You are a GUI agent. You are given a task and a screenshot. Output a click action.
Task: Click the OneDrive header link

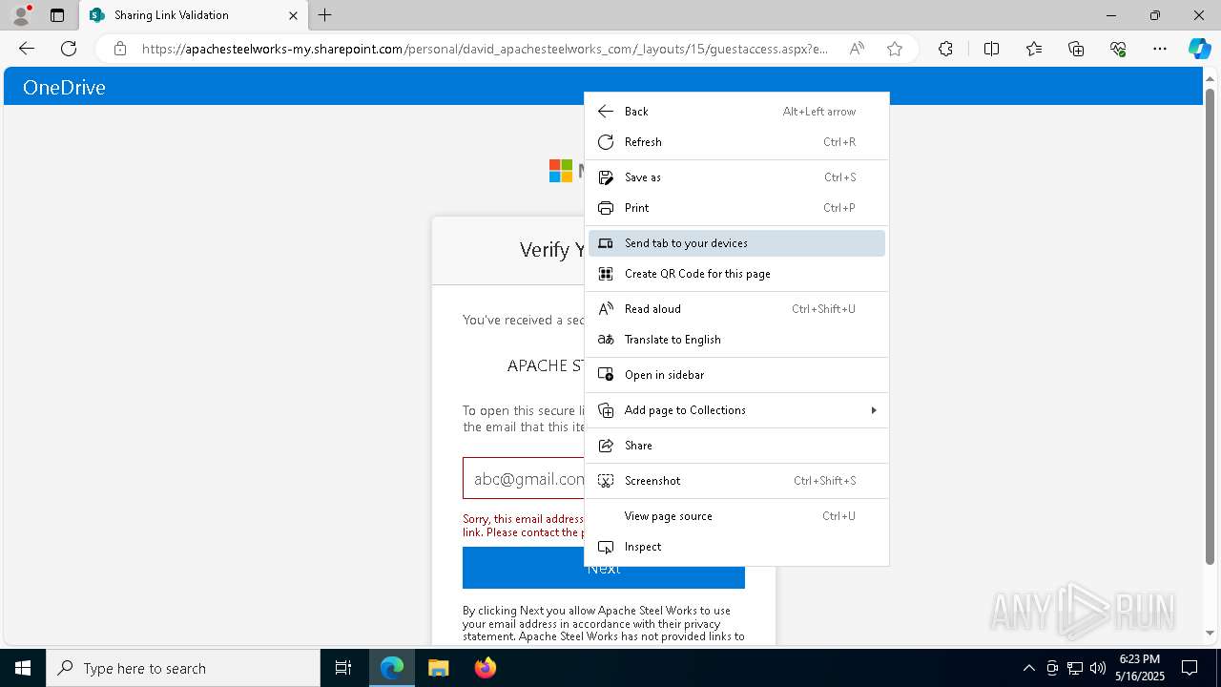(x=64, y=88)
